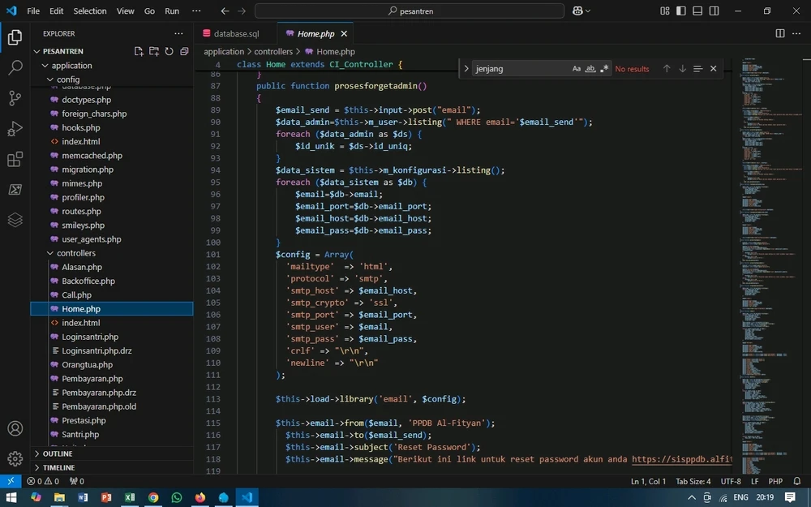The height and width of the screenshot is (507, 811).
Task: Open the Manage gear icon
Action: click(15, 459)
